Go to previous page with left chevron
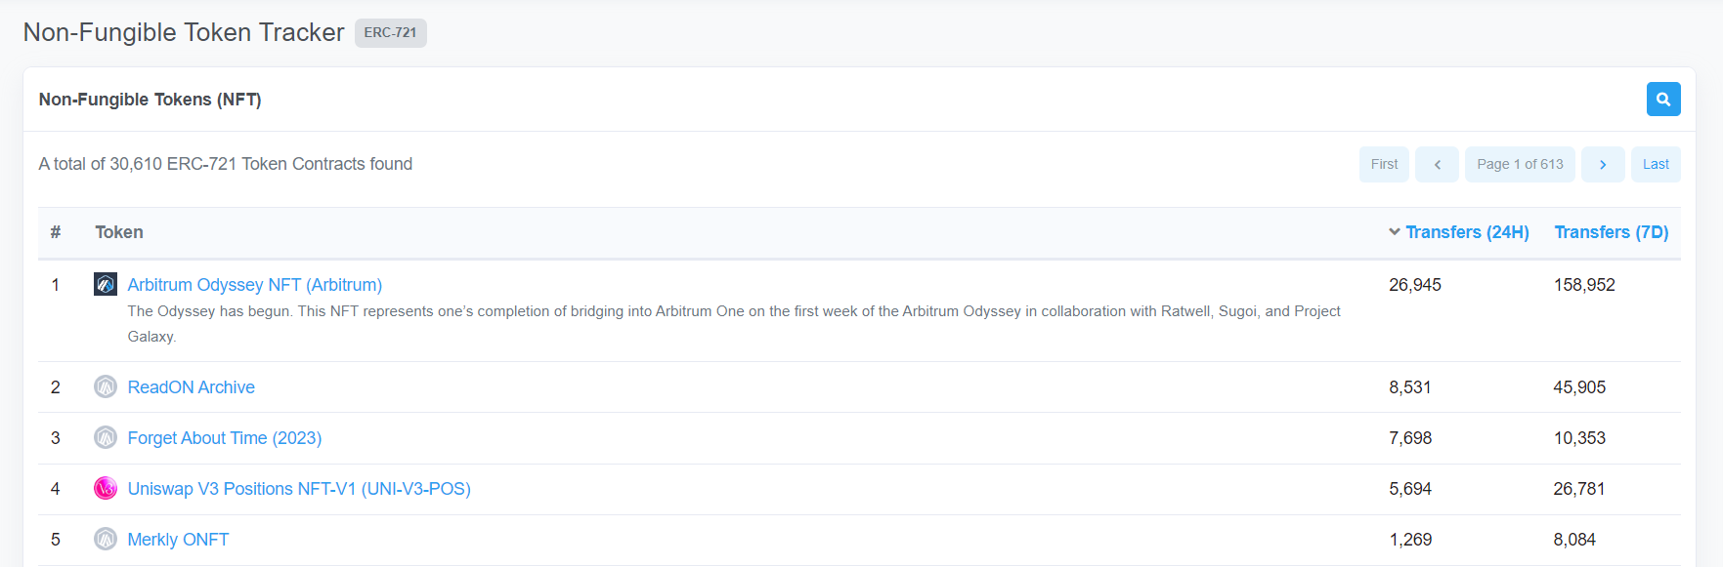The width and height of the screenshot is (1723, 567). tap(1437, 164)
